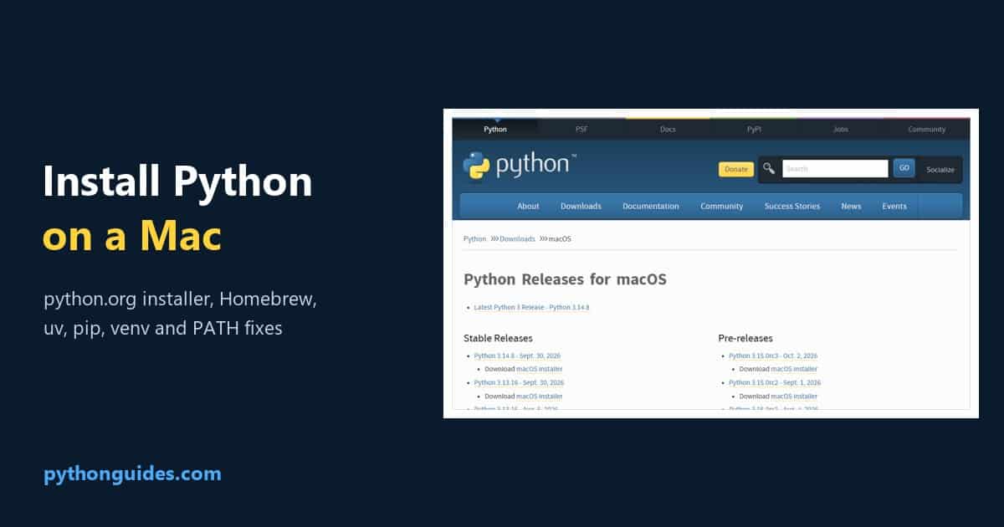Screen dimensions: 1004x527
Task: Open the Success Stories navigation item
Action: 792,207
